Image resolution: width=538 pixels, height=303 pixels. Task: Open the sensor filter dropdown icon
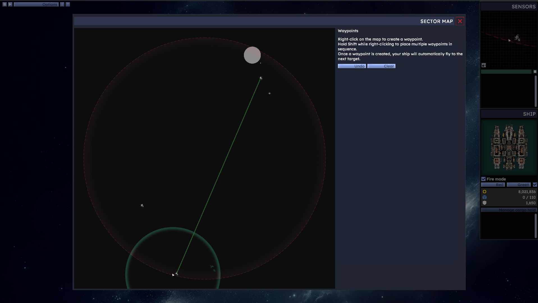pyautogui.click(x=484, y=65)
